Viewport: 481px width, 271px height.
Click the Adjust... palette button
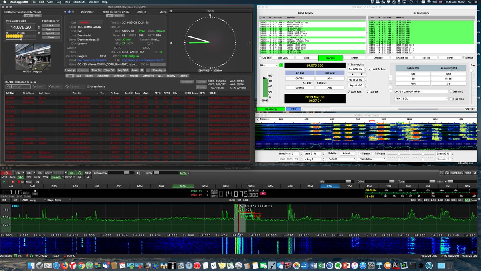347,153
